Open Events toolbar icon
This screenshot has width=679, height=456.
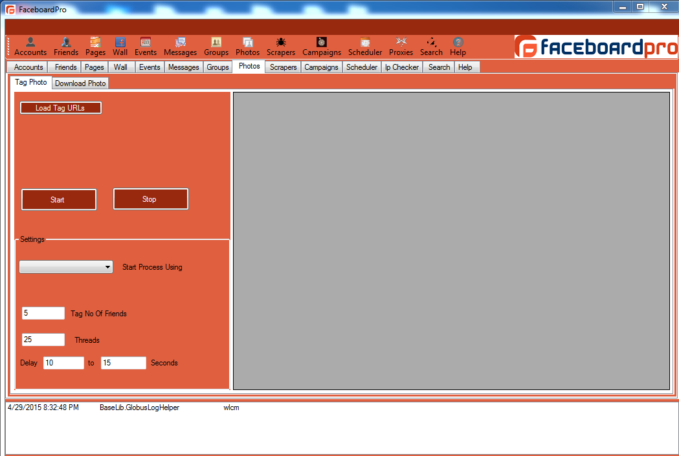pos(146,47)
